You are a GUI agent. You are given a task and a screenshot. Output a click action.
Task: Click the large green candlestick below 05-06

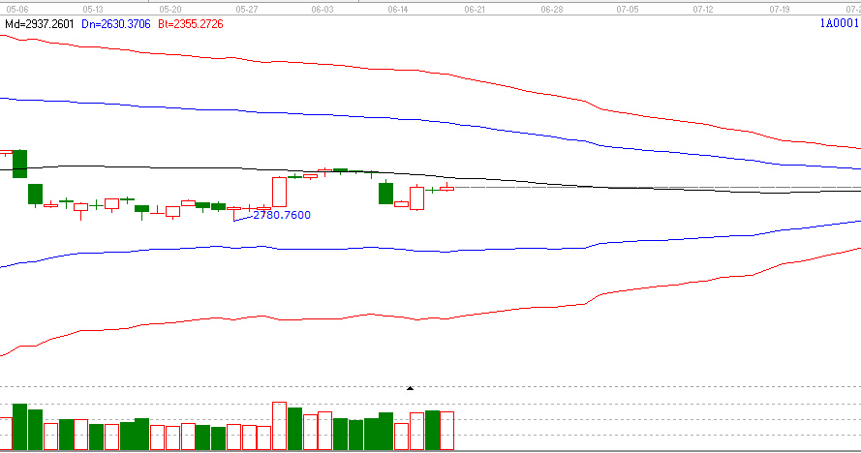tap(19, 164)
